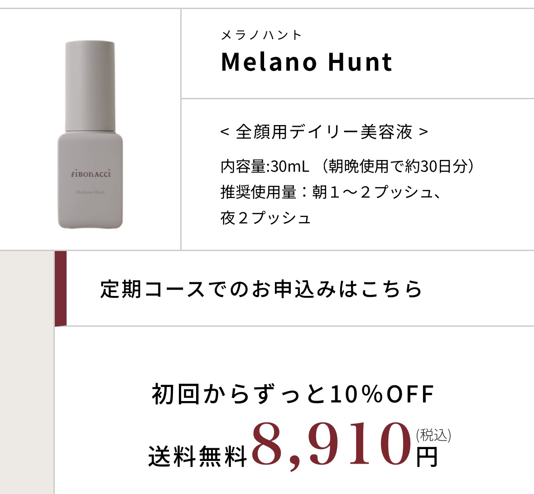Click the Melano Hunt label on bottle body
Image resolution: width=534 pixels, height=494 pixels.
(90, 192)
